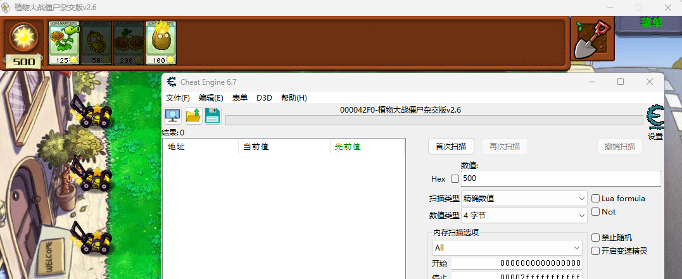The image size is (682, 279).
Task: Open the 文件(F) menu
Action: tap(178, 98)
